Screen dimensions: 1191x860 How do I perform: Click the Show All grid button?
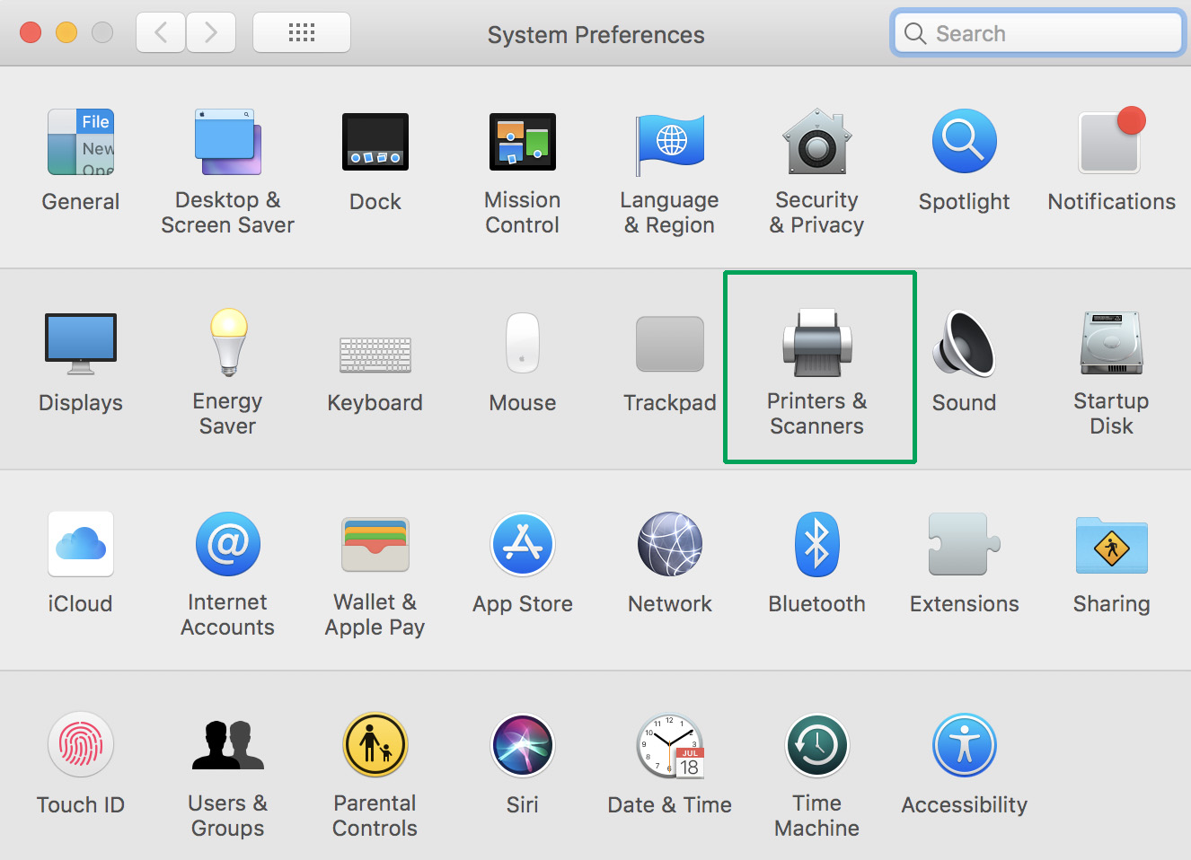coord(302,33)
